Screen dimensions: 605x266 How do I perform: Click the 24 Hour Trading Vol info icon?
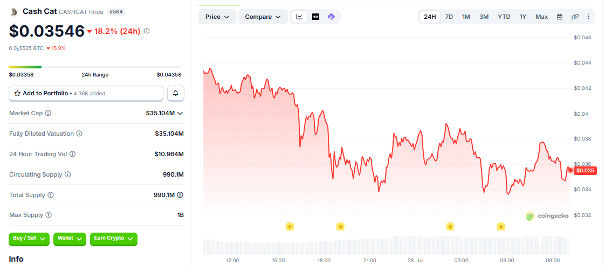[x=73, y=154]
